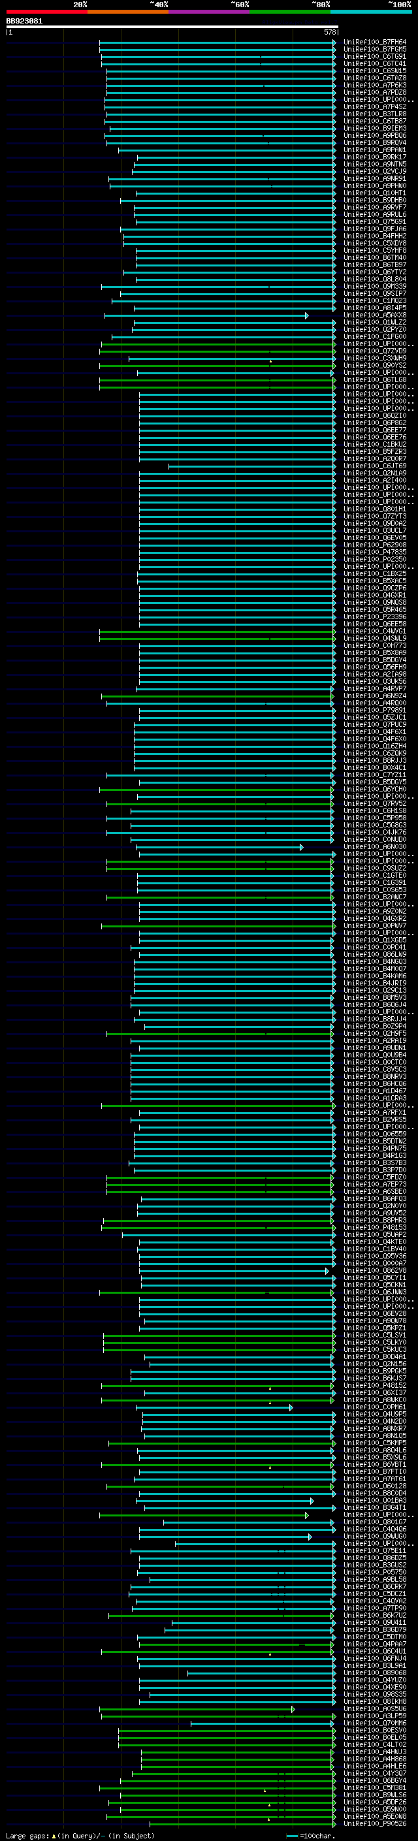Click the orange ~40% identity color bar

[128, 12]
